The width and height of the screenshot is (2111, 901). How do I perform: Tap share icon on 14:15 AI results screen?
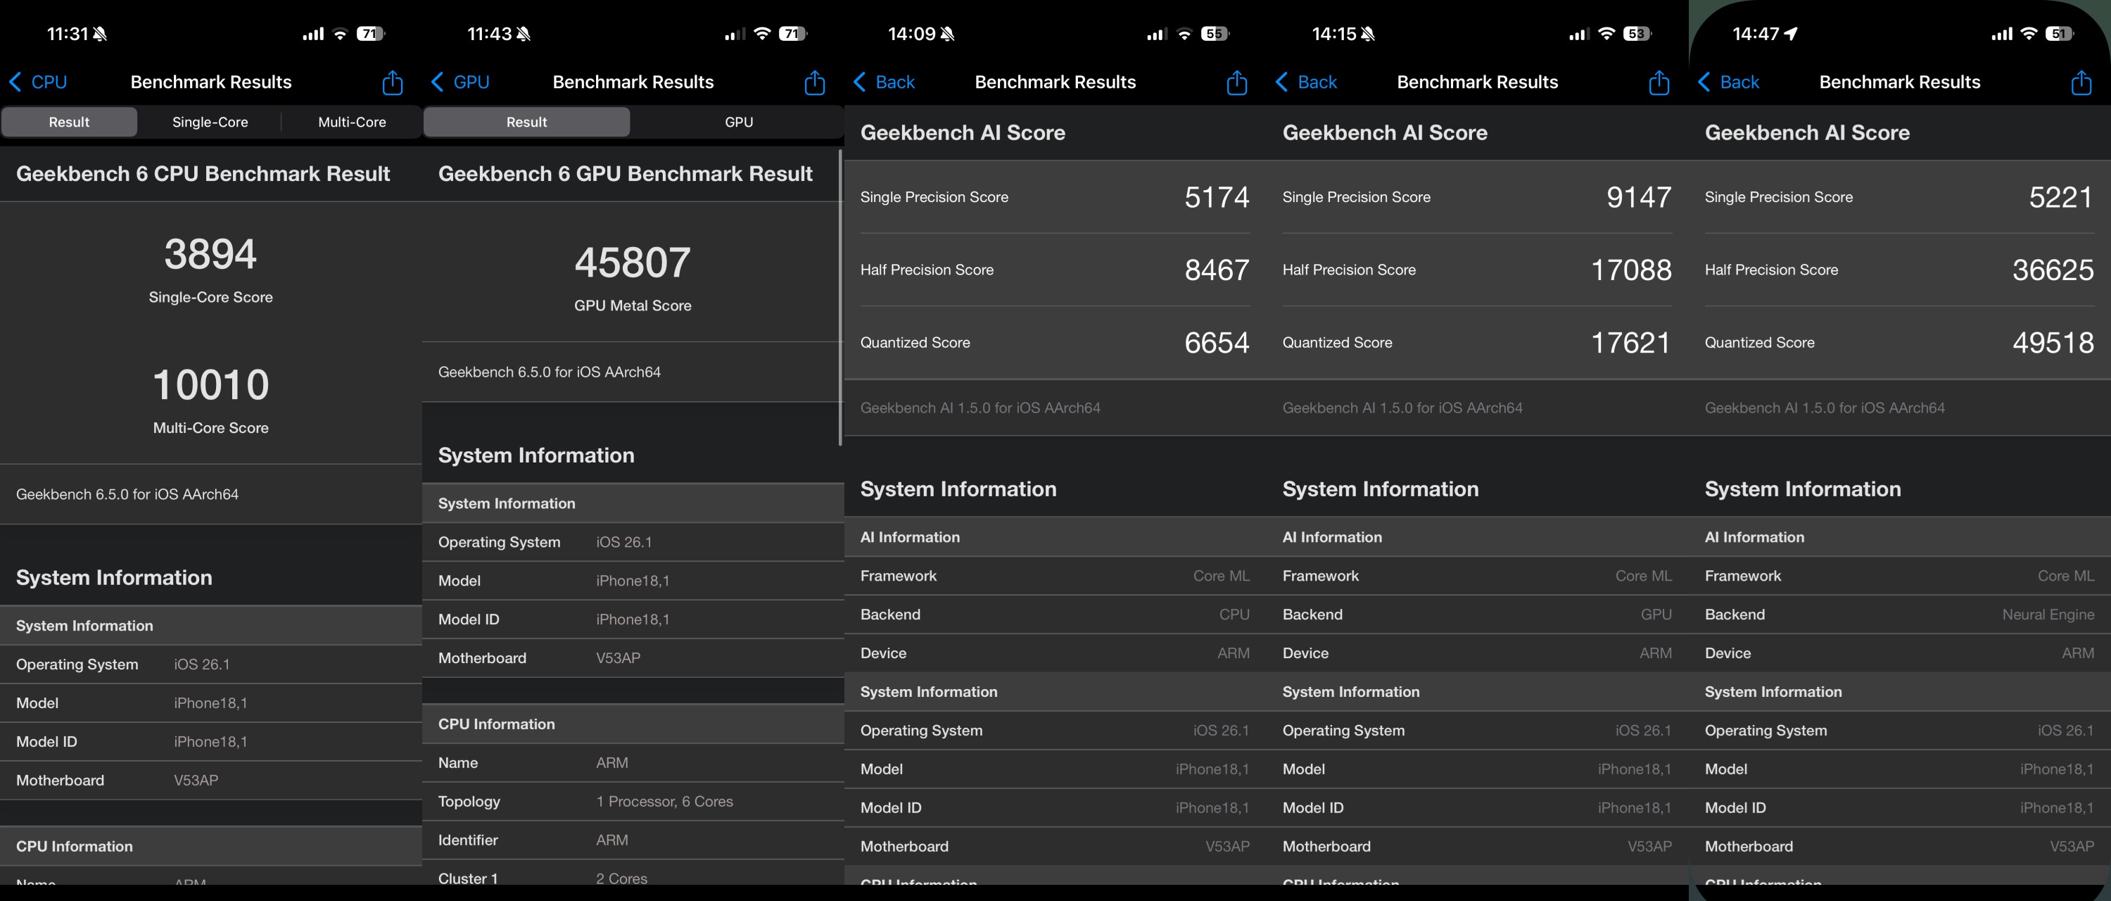pos(1659,82)
